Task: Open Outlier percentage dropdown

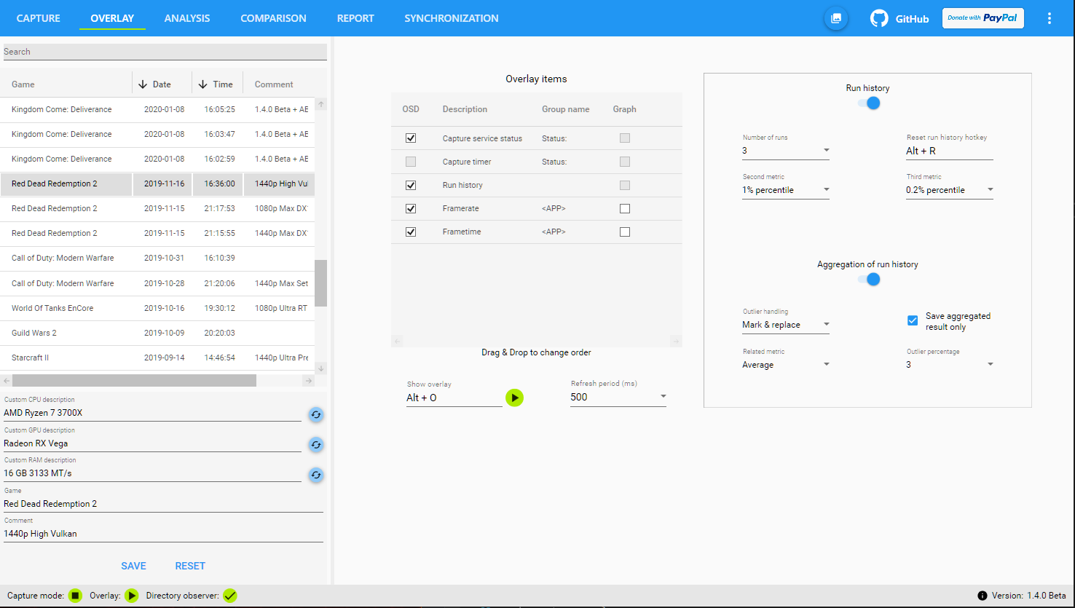Action: pyautogui.click(x=950, y=365)
